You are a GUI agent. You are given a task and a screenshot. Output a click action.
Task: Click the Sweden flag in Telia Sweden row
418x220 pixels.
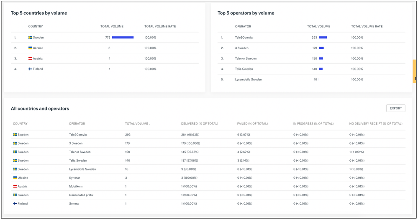pos(15,160)
